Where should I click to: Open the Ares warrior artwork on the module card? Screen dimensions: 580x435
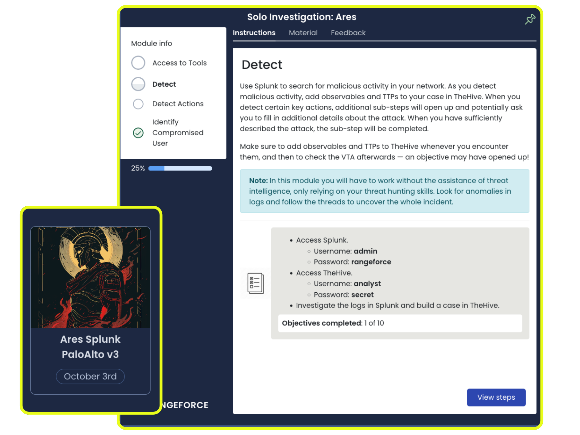coord(90,277)
